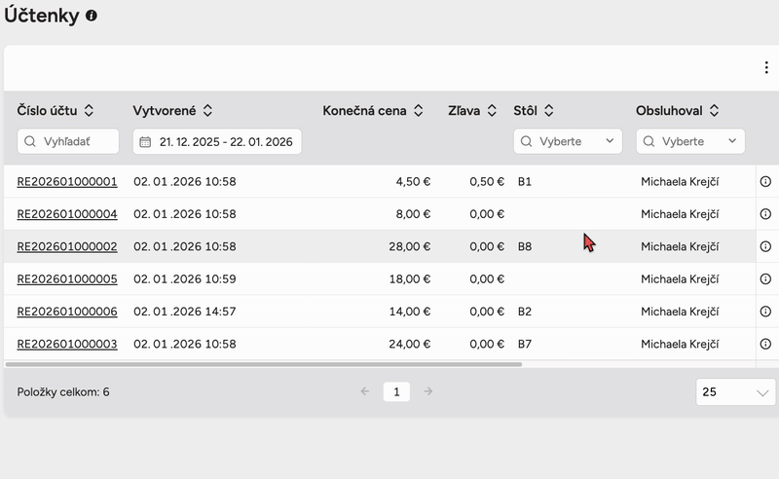Sort by Obsluhoval column arrows
Image resolution: width=779 pixels, height=479 pixels.
coord(714,111)
